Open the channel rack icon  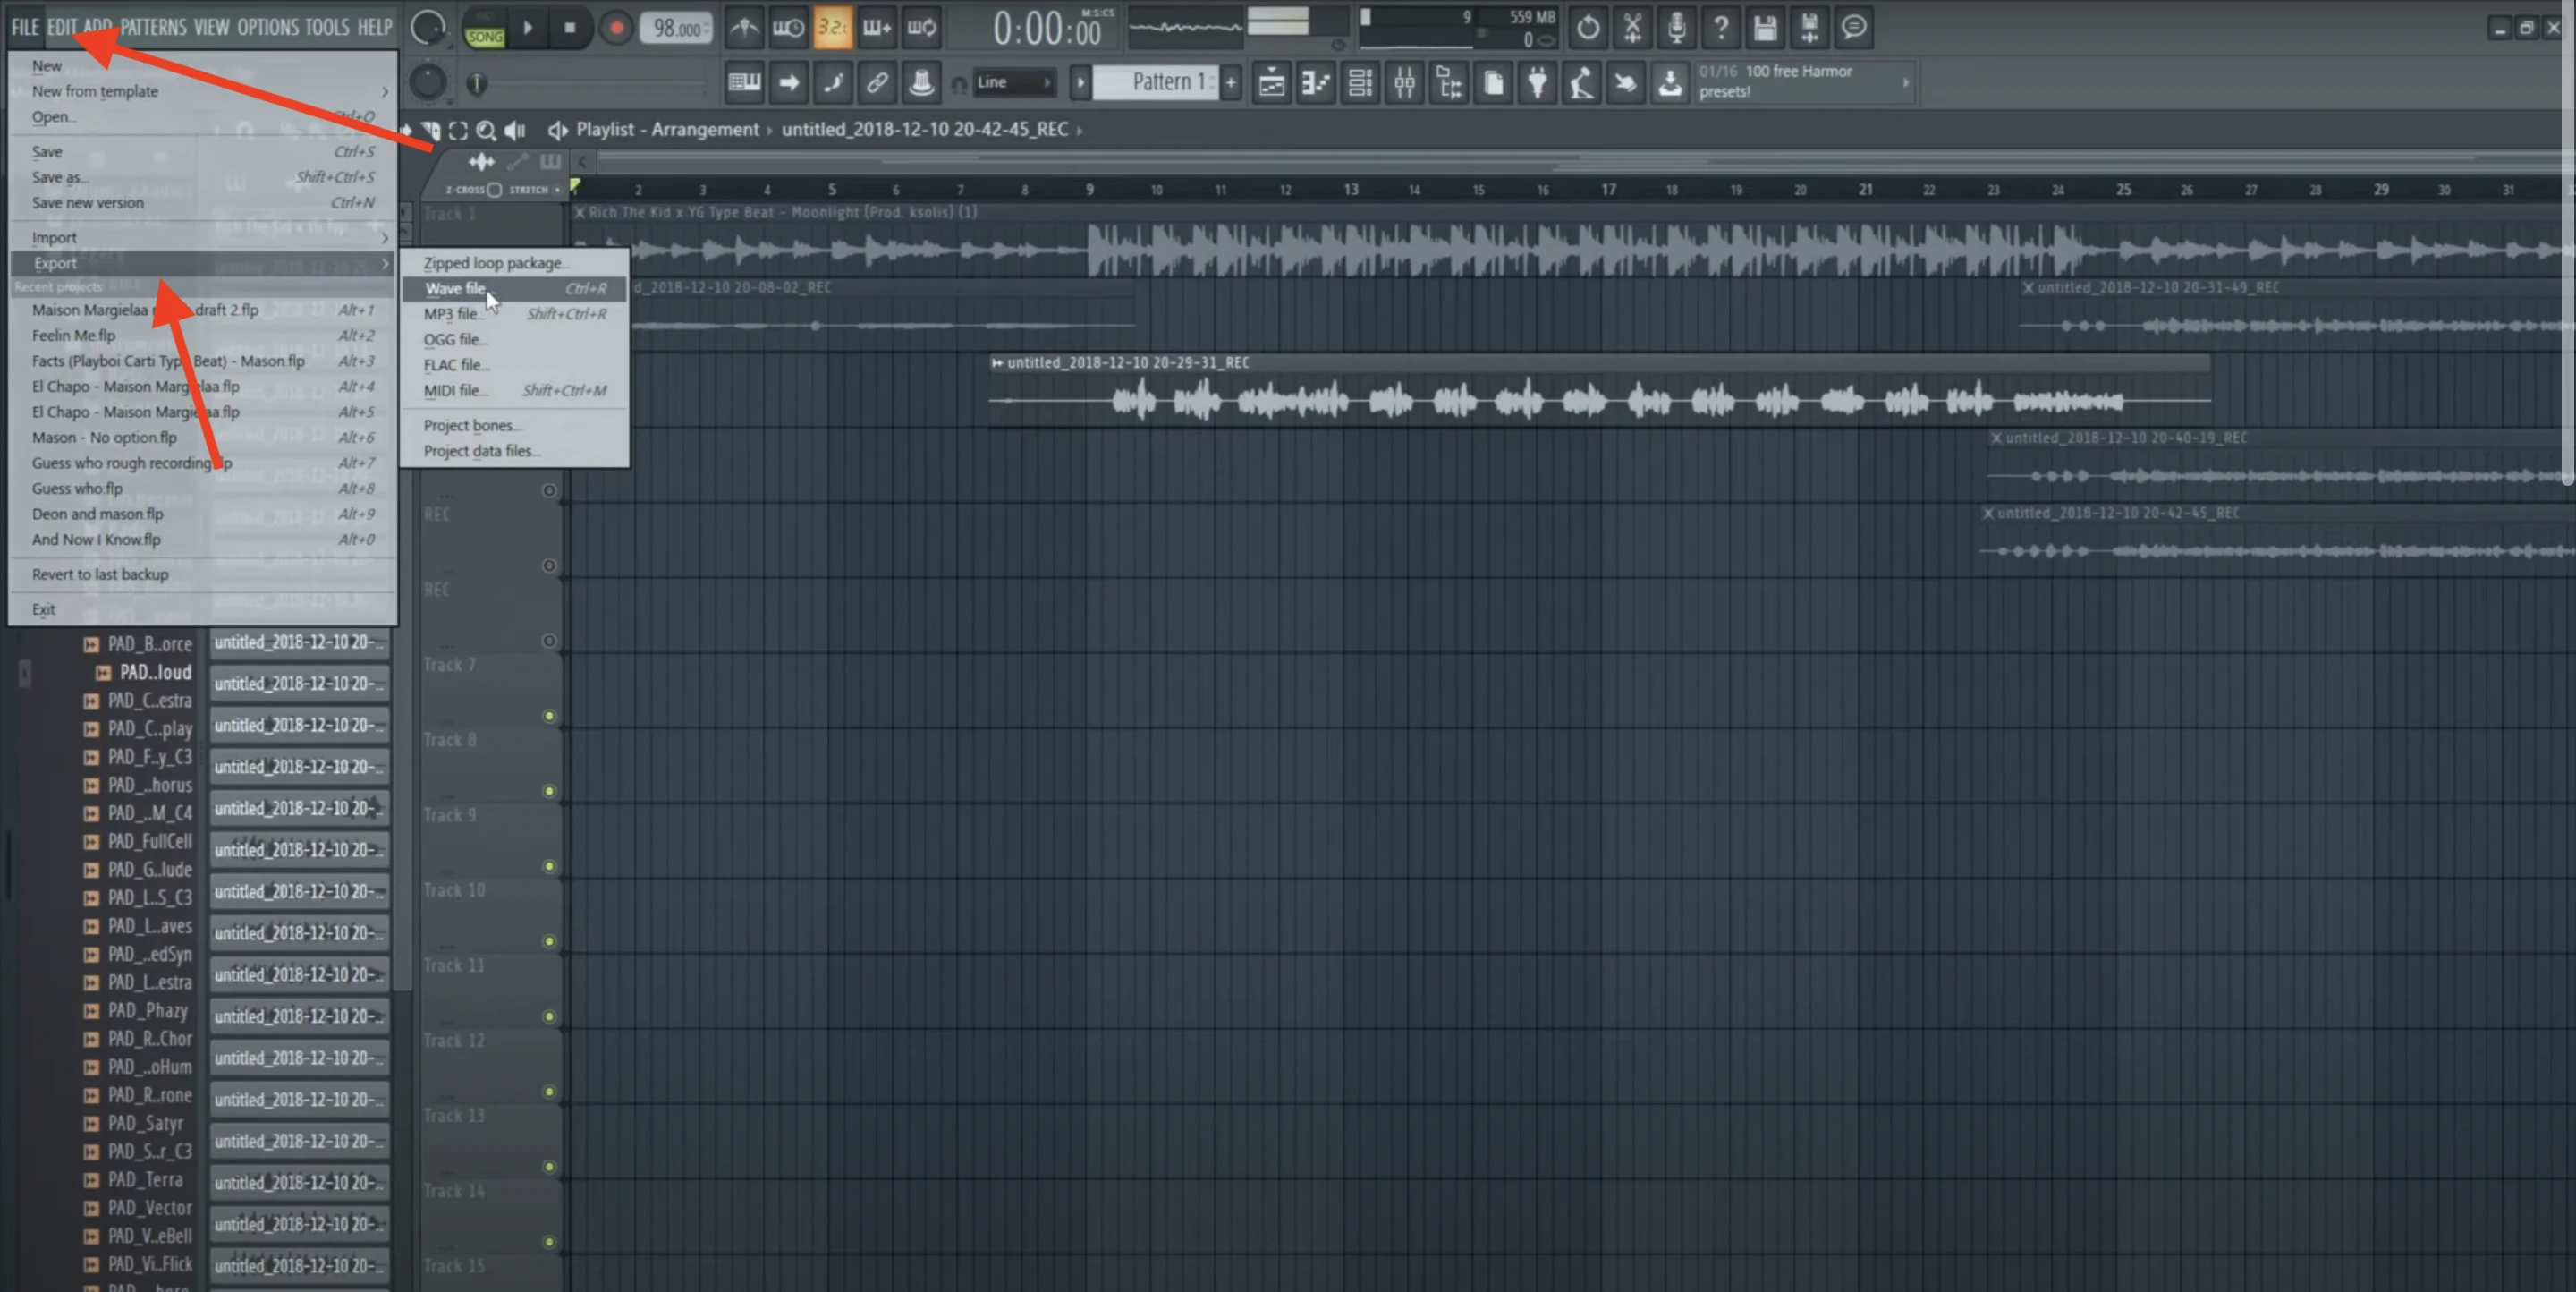coord(1359,83)
